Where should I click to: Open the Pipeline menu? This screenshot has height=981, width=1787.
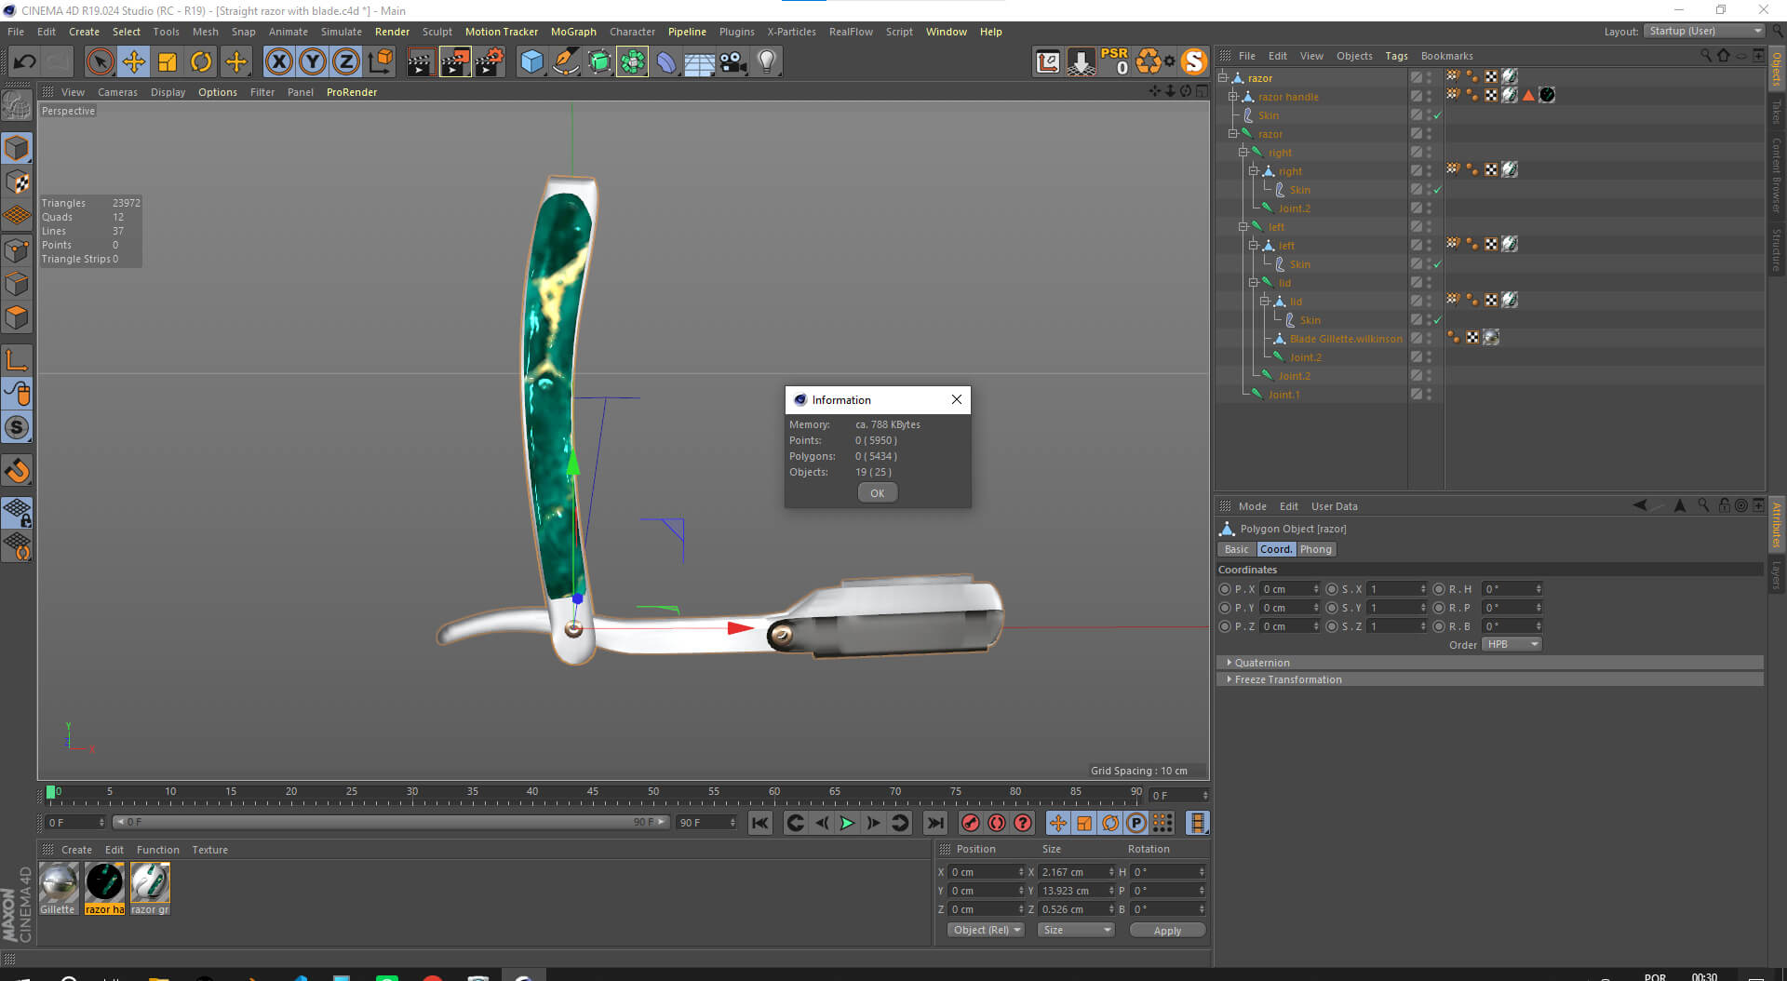687,32
